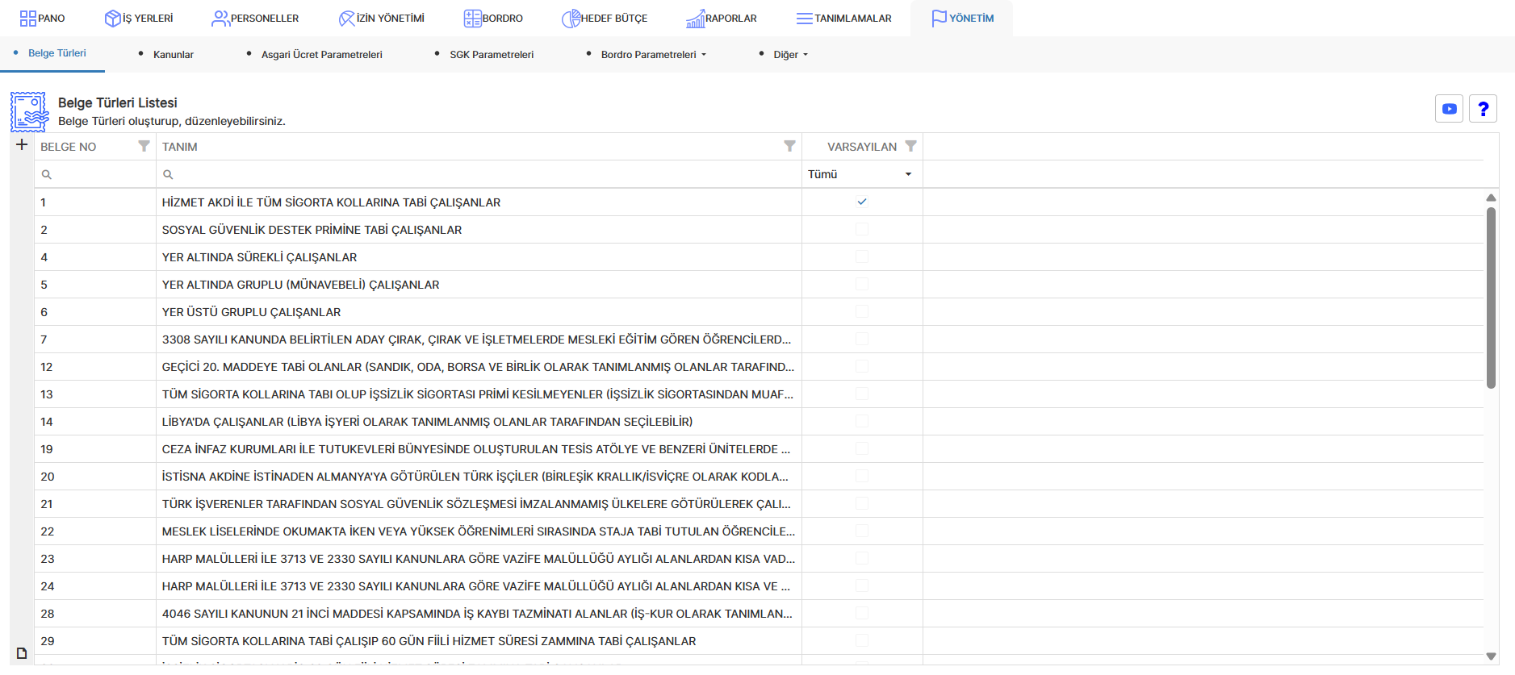Click the document icon at bottom left

22,652
